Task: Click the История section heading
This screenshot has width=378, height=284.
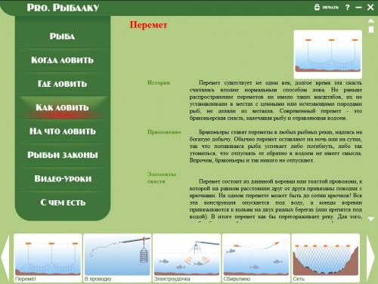Action: [159, 82]
